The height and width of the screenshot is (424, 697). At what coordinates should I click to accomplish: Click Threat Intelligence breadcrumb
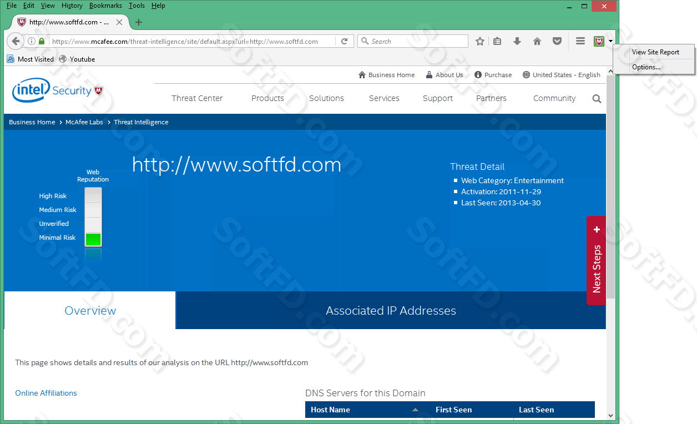141,122
